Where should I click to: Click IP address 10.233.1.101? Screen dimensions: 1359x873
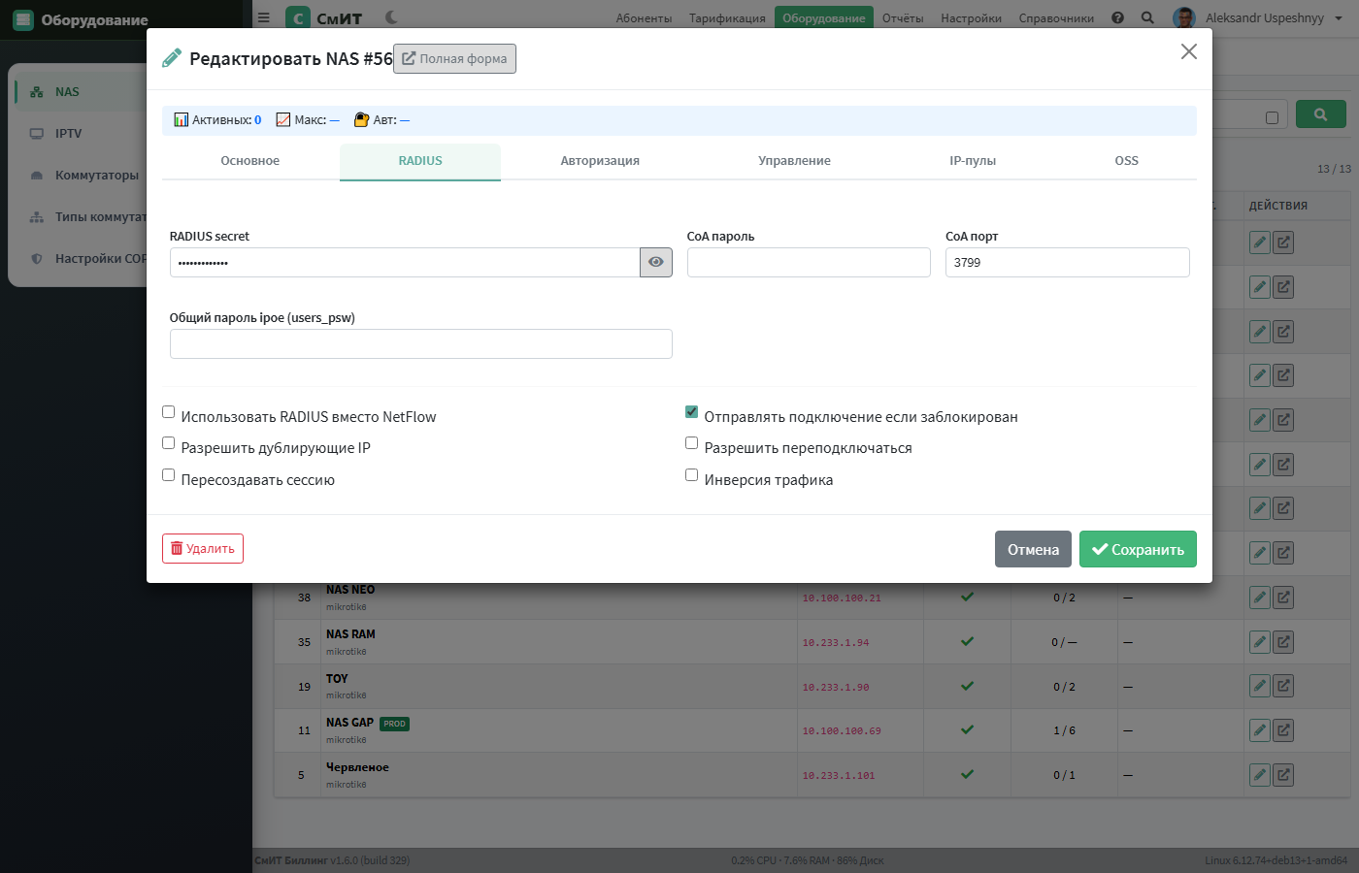(x=839, y=776)
